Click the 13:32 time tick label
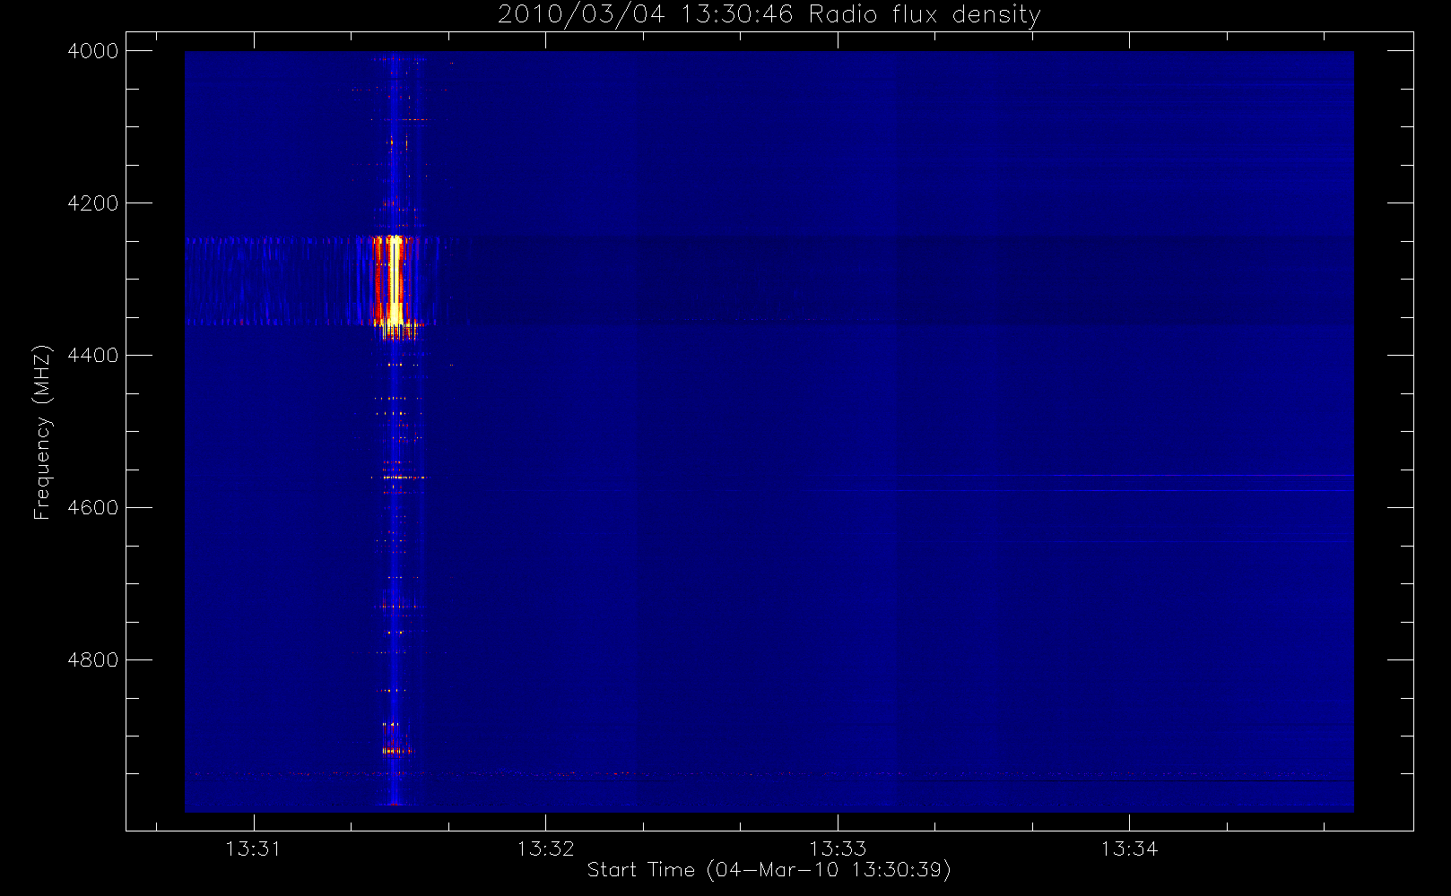 545,849
